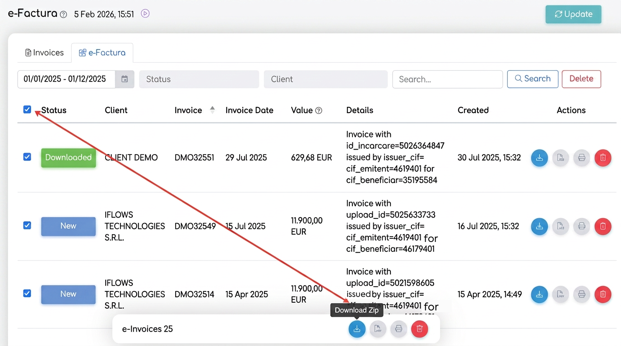Open PDF icon for invoice DMO32551
Screen dimensions: 621x346
tap(561, 158)
